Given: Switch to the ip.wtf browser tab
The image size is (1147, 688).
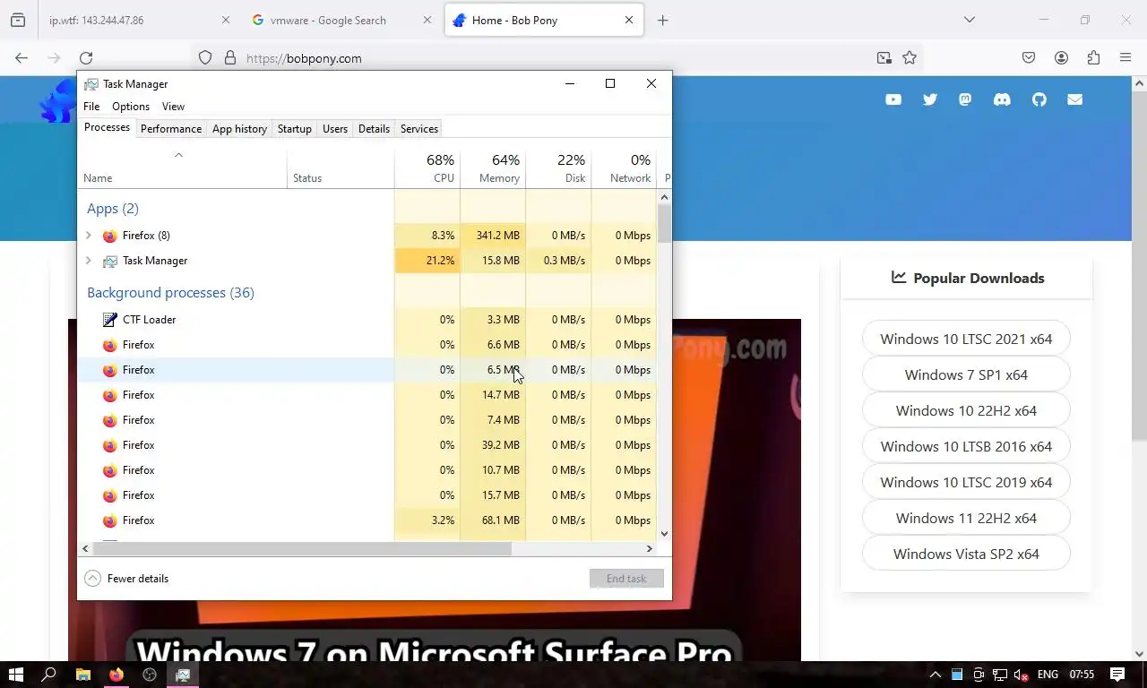Looking at the screenshot, I should point(134,21).
